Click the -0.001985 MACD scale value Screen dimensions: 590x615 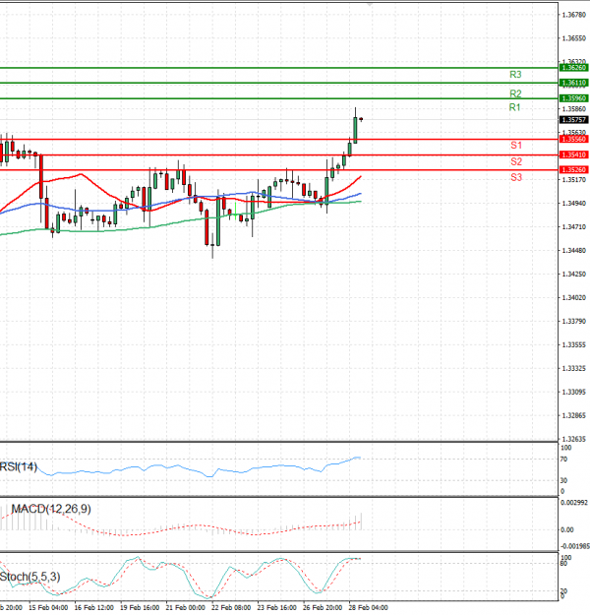click(x=575, y=546)
